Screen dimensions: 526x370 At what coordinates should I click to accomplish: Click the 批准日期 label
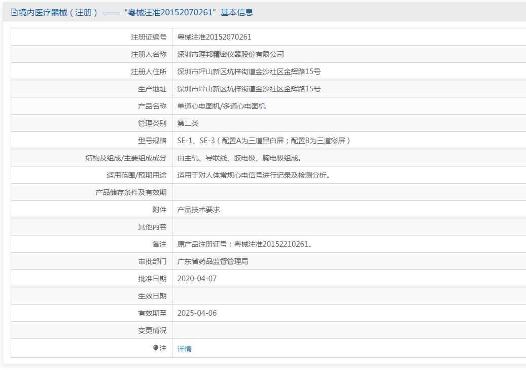[152, 279]
